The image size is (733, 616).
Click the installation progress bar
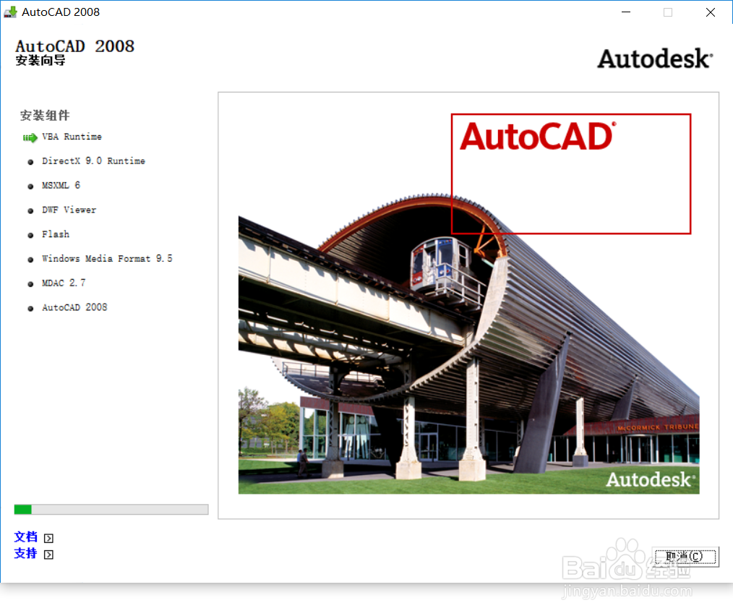(111, 510)
